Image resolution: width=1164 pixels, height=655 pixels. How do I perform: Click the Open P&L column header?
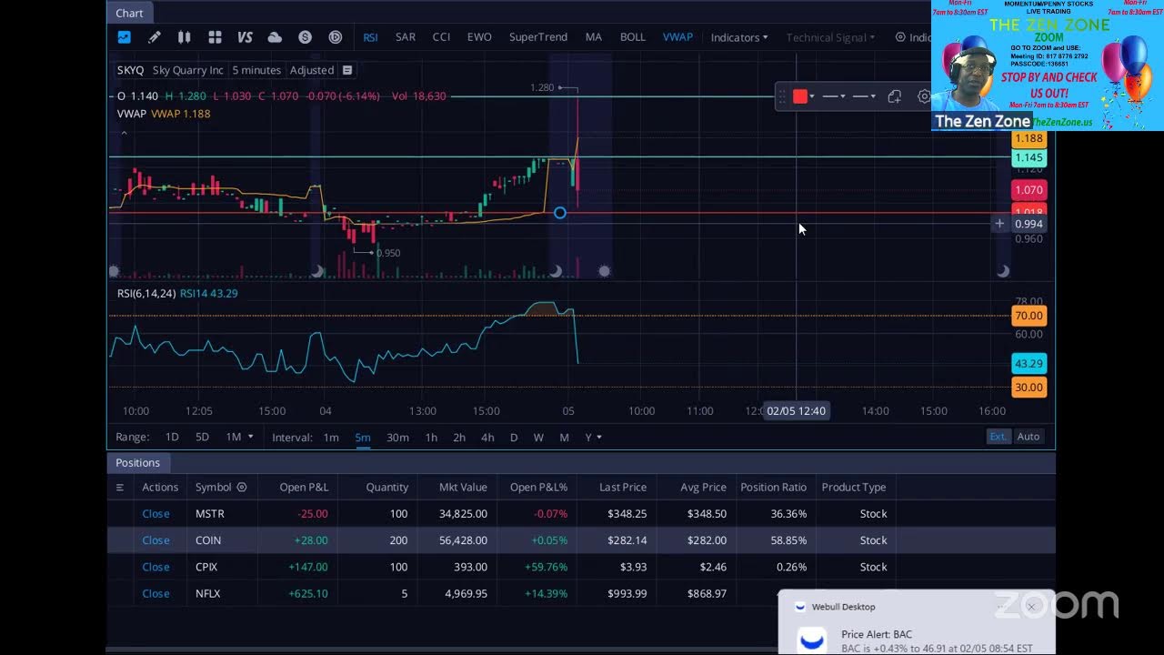304,487
